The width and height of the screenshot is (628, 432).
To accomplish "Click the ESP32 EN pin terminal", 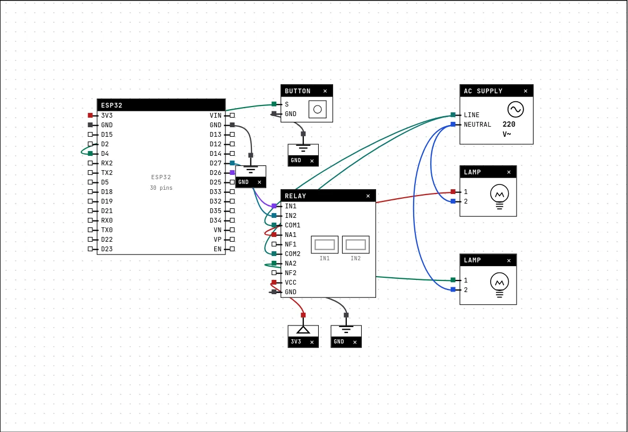I will point(232,249).
